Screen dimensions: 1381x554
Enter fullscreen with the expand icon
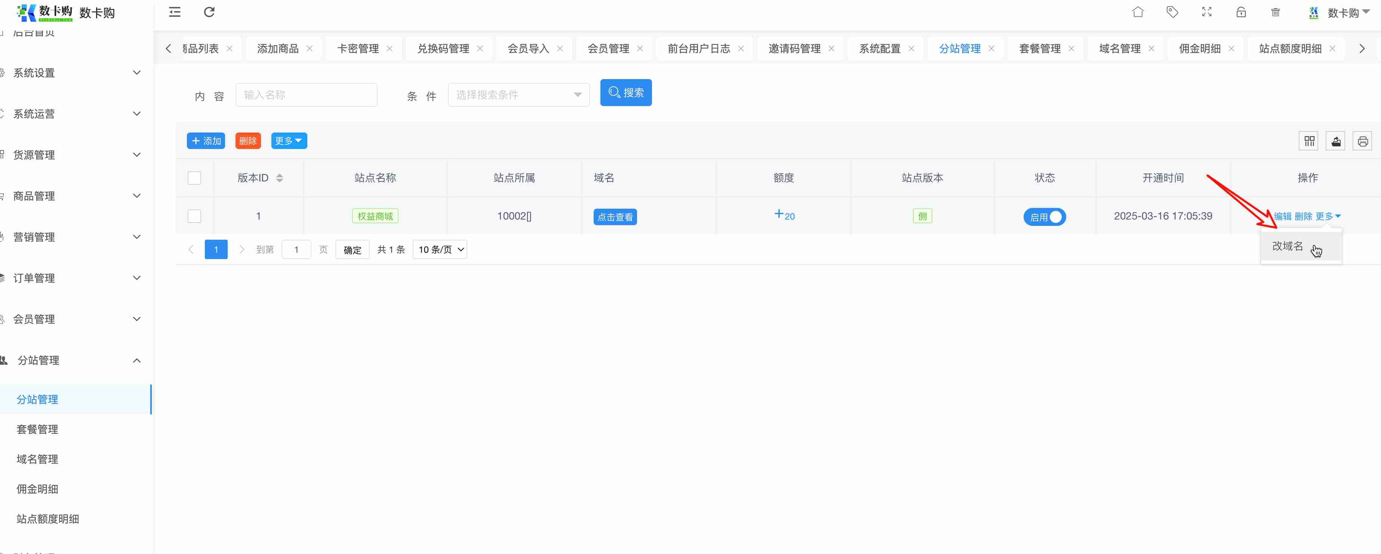pos(1207,12)
